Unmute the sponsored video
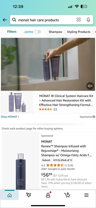The width and height of the screenshot is (96, 208). (x=90, y=86)
